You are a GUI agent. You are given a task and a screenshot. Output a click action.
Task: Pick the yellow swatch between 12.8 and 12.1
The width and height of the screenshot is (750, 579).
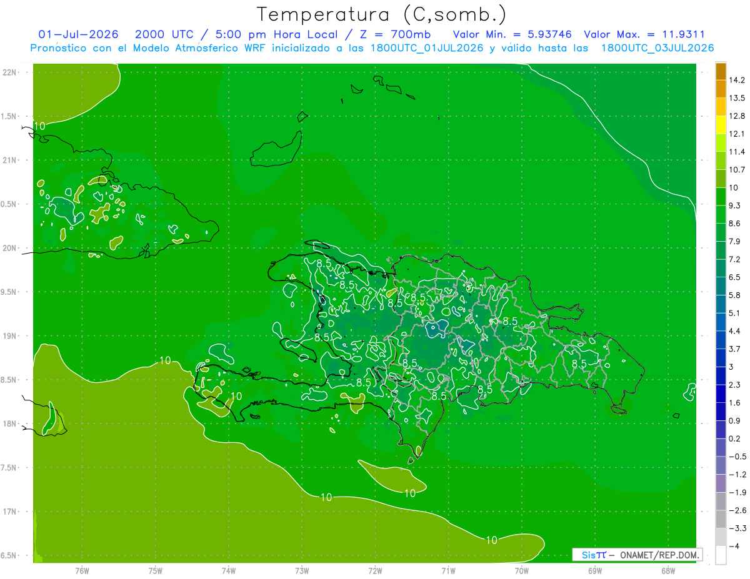721,125
